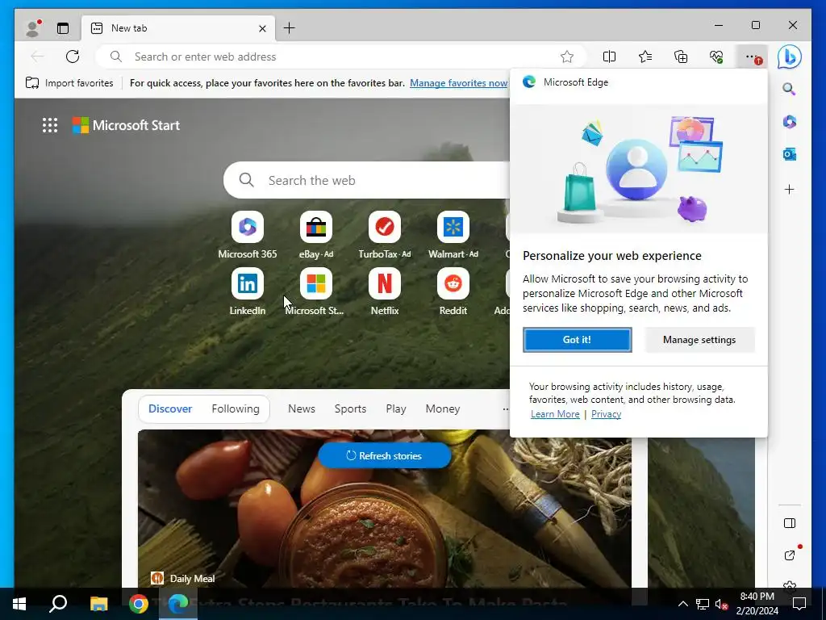This screenshot has width=826, height=620.
Task: Open the Windows Start menu
Action: click(19, 604)
